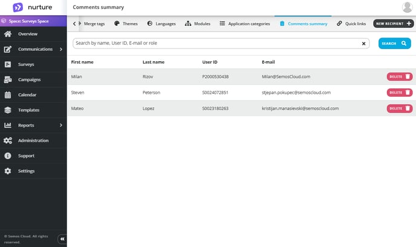
Task: Focus the search by name input field
Action: [x=218, y=44]
